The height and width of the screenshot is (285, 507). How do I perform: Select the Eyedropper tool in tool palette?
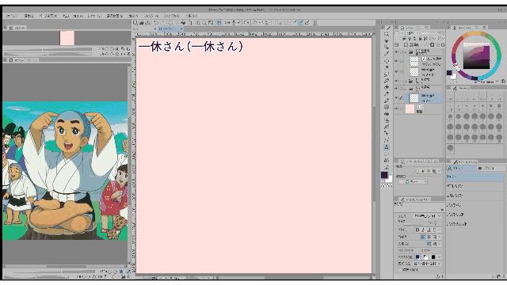pyautogui.click(x=387, y=54)
